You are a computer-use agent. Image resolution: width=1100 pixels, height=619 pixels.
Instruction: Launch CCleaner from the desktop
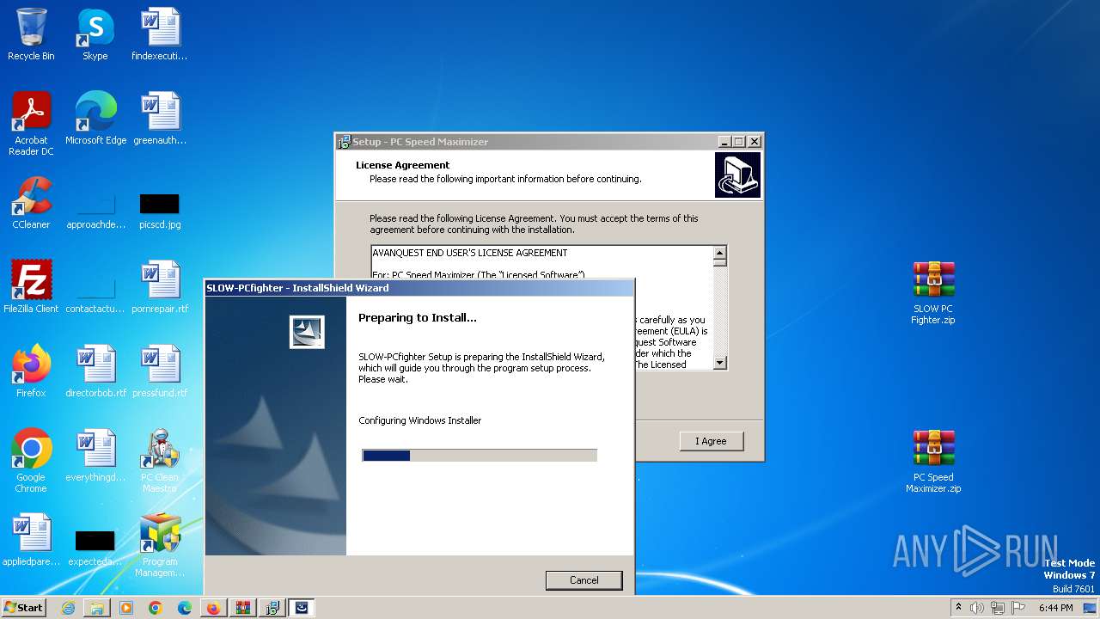pos(31,203)
